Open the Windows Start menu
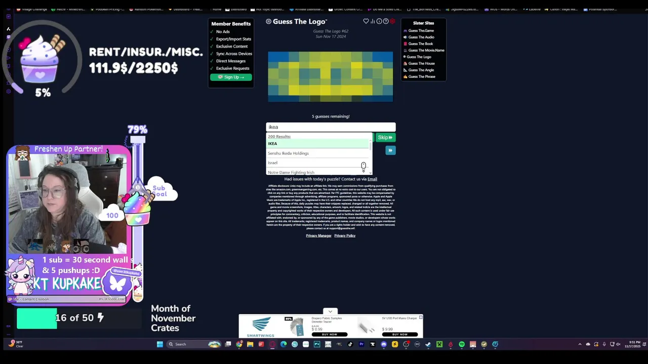Image resolution: width=648 pixels, height=364 pixels. pyautogui.click(x=159, y=344)
